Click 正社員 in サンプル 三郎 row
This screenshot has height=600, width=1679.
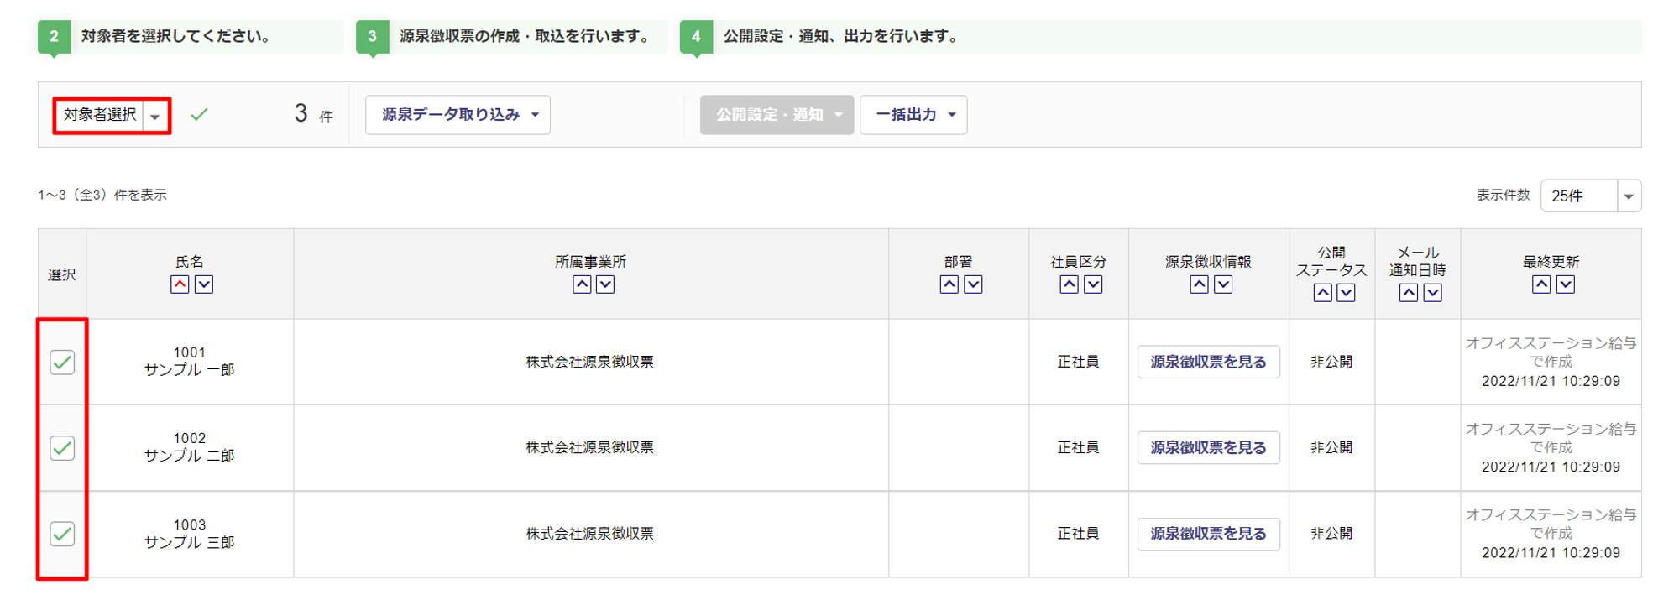pos(1078,533)
